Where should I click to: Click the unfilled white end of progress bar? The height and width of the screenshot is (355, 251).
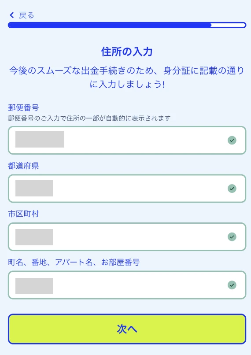coord(229,25)
